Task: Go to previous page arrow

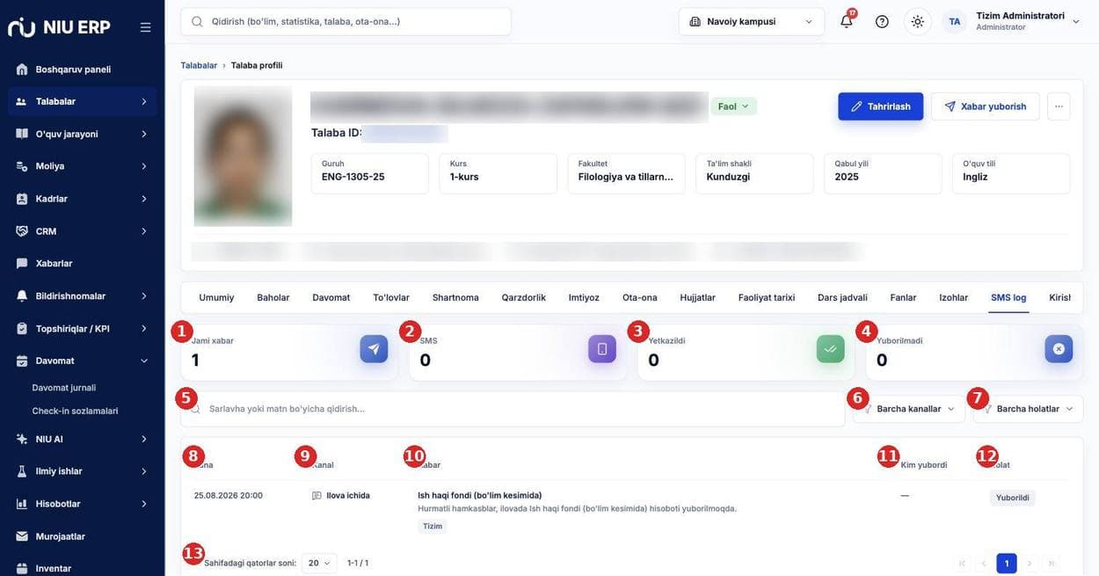Action: point(985,564)
